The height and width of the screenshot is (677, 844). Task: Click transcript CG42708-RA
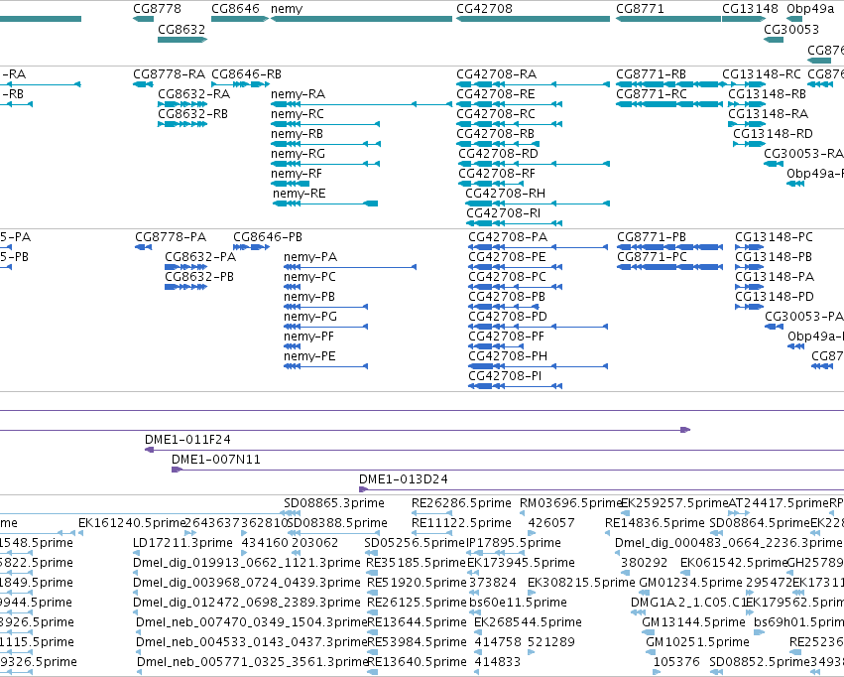click(x=533, y=84)
